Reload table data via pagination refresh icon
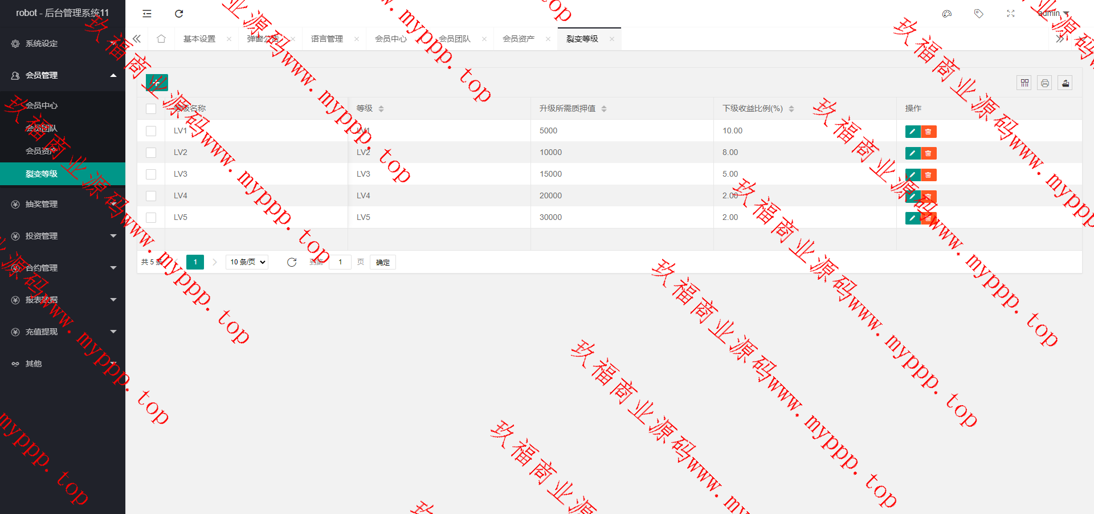 click(x=292, y=262)
